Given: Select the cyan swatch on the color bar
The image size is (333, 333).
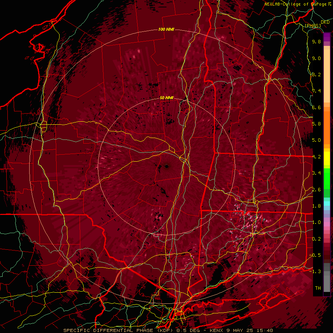Looking at the screenshot, I should coord(327,203).
